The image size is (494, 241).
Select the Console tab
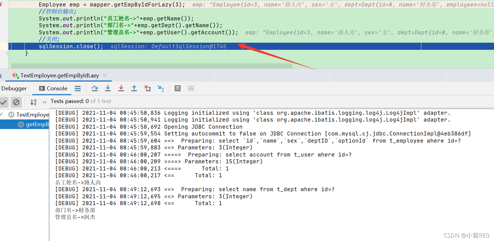coord(53,88)
